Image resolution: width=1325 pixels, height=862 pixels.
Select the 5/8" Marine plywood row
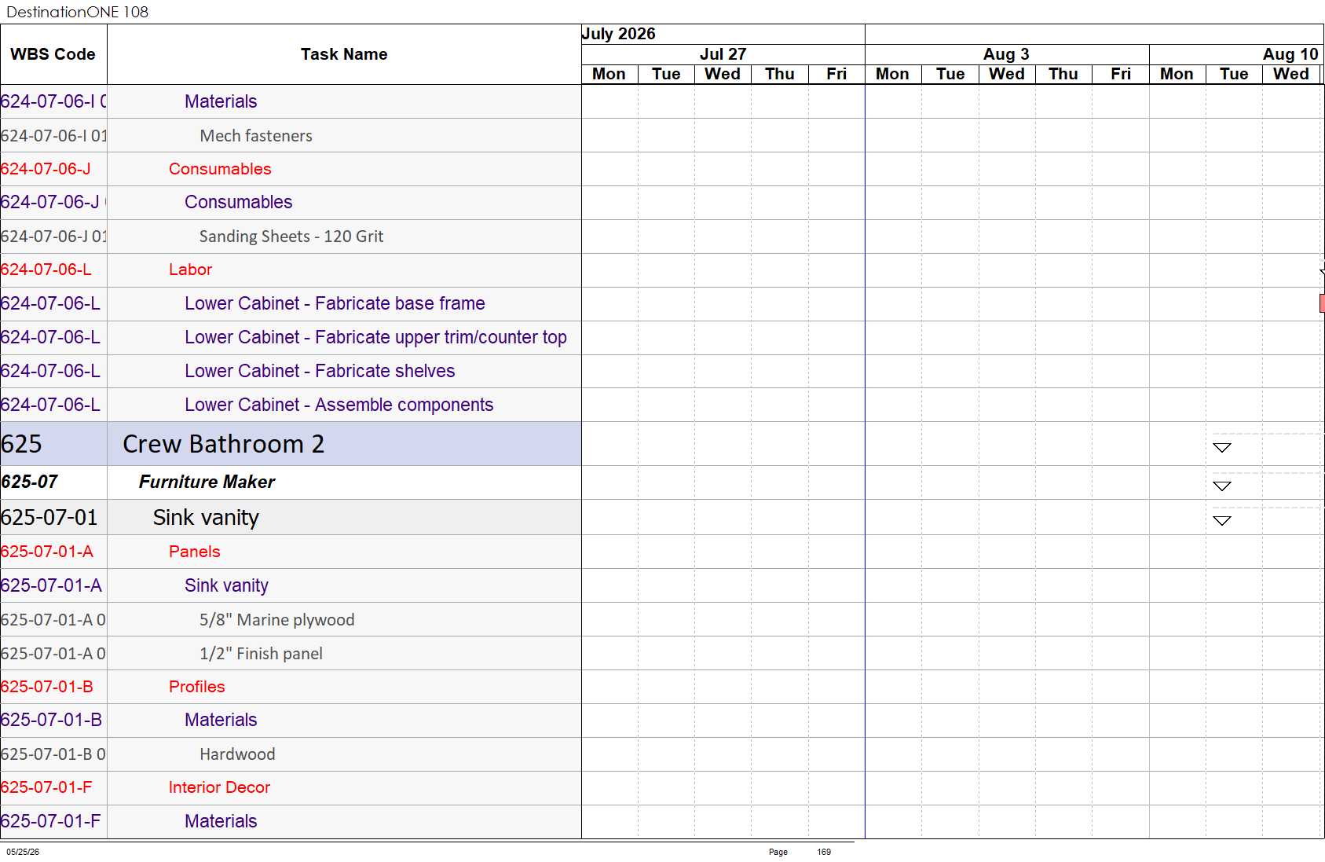click(x=291, y=619)
